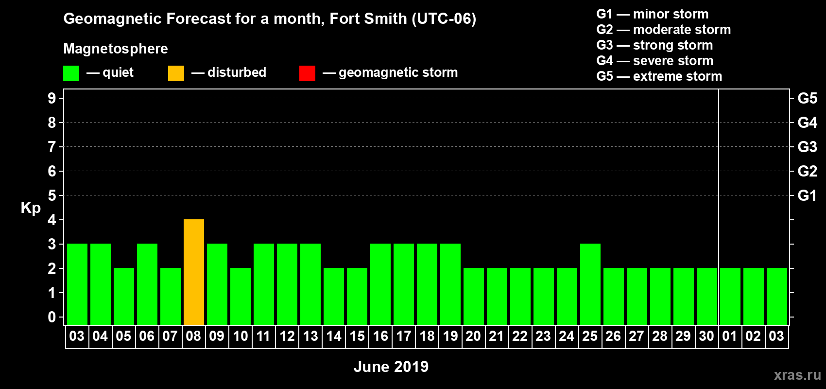Click the 'G1 — minor storm' text
Screen dimensions: 826x389
[x=653, y=14]
